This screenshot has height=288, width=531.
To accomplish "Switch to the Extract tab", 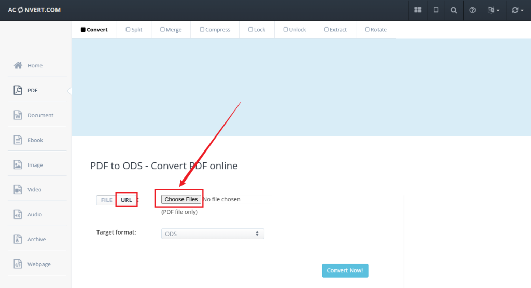I will [x=336, y=30].
